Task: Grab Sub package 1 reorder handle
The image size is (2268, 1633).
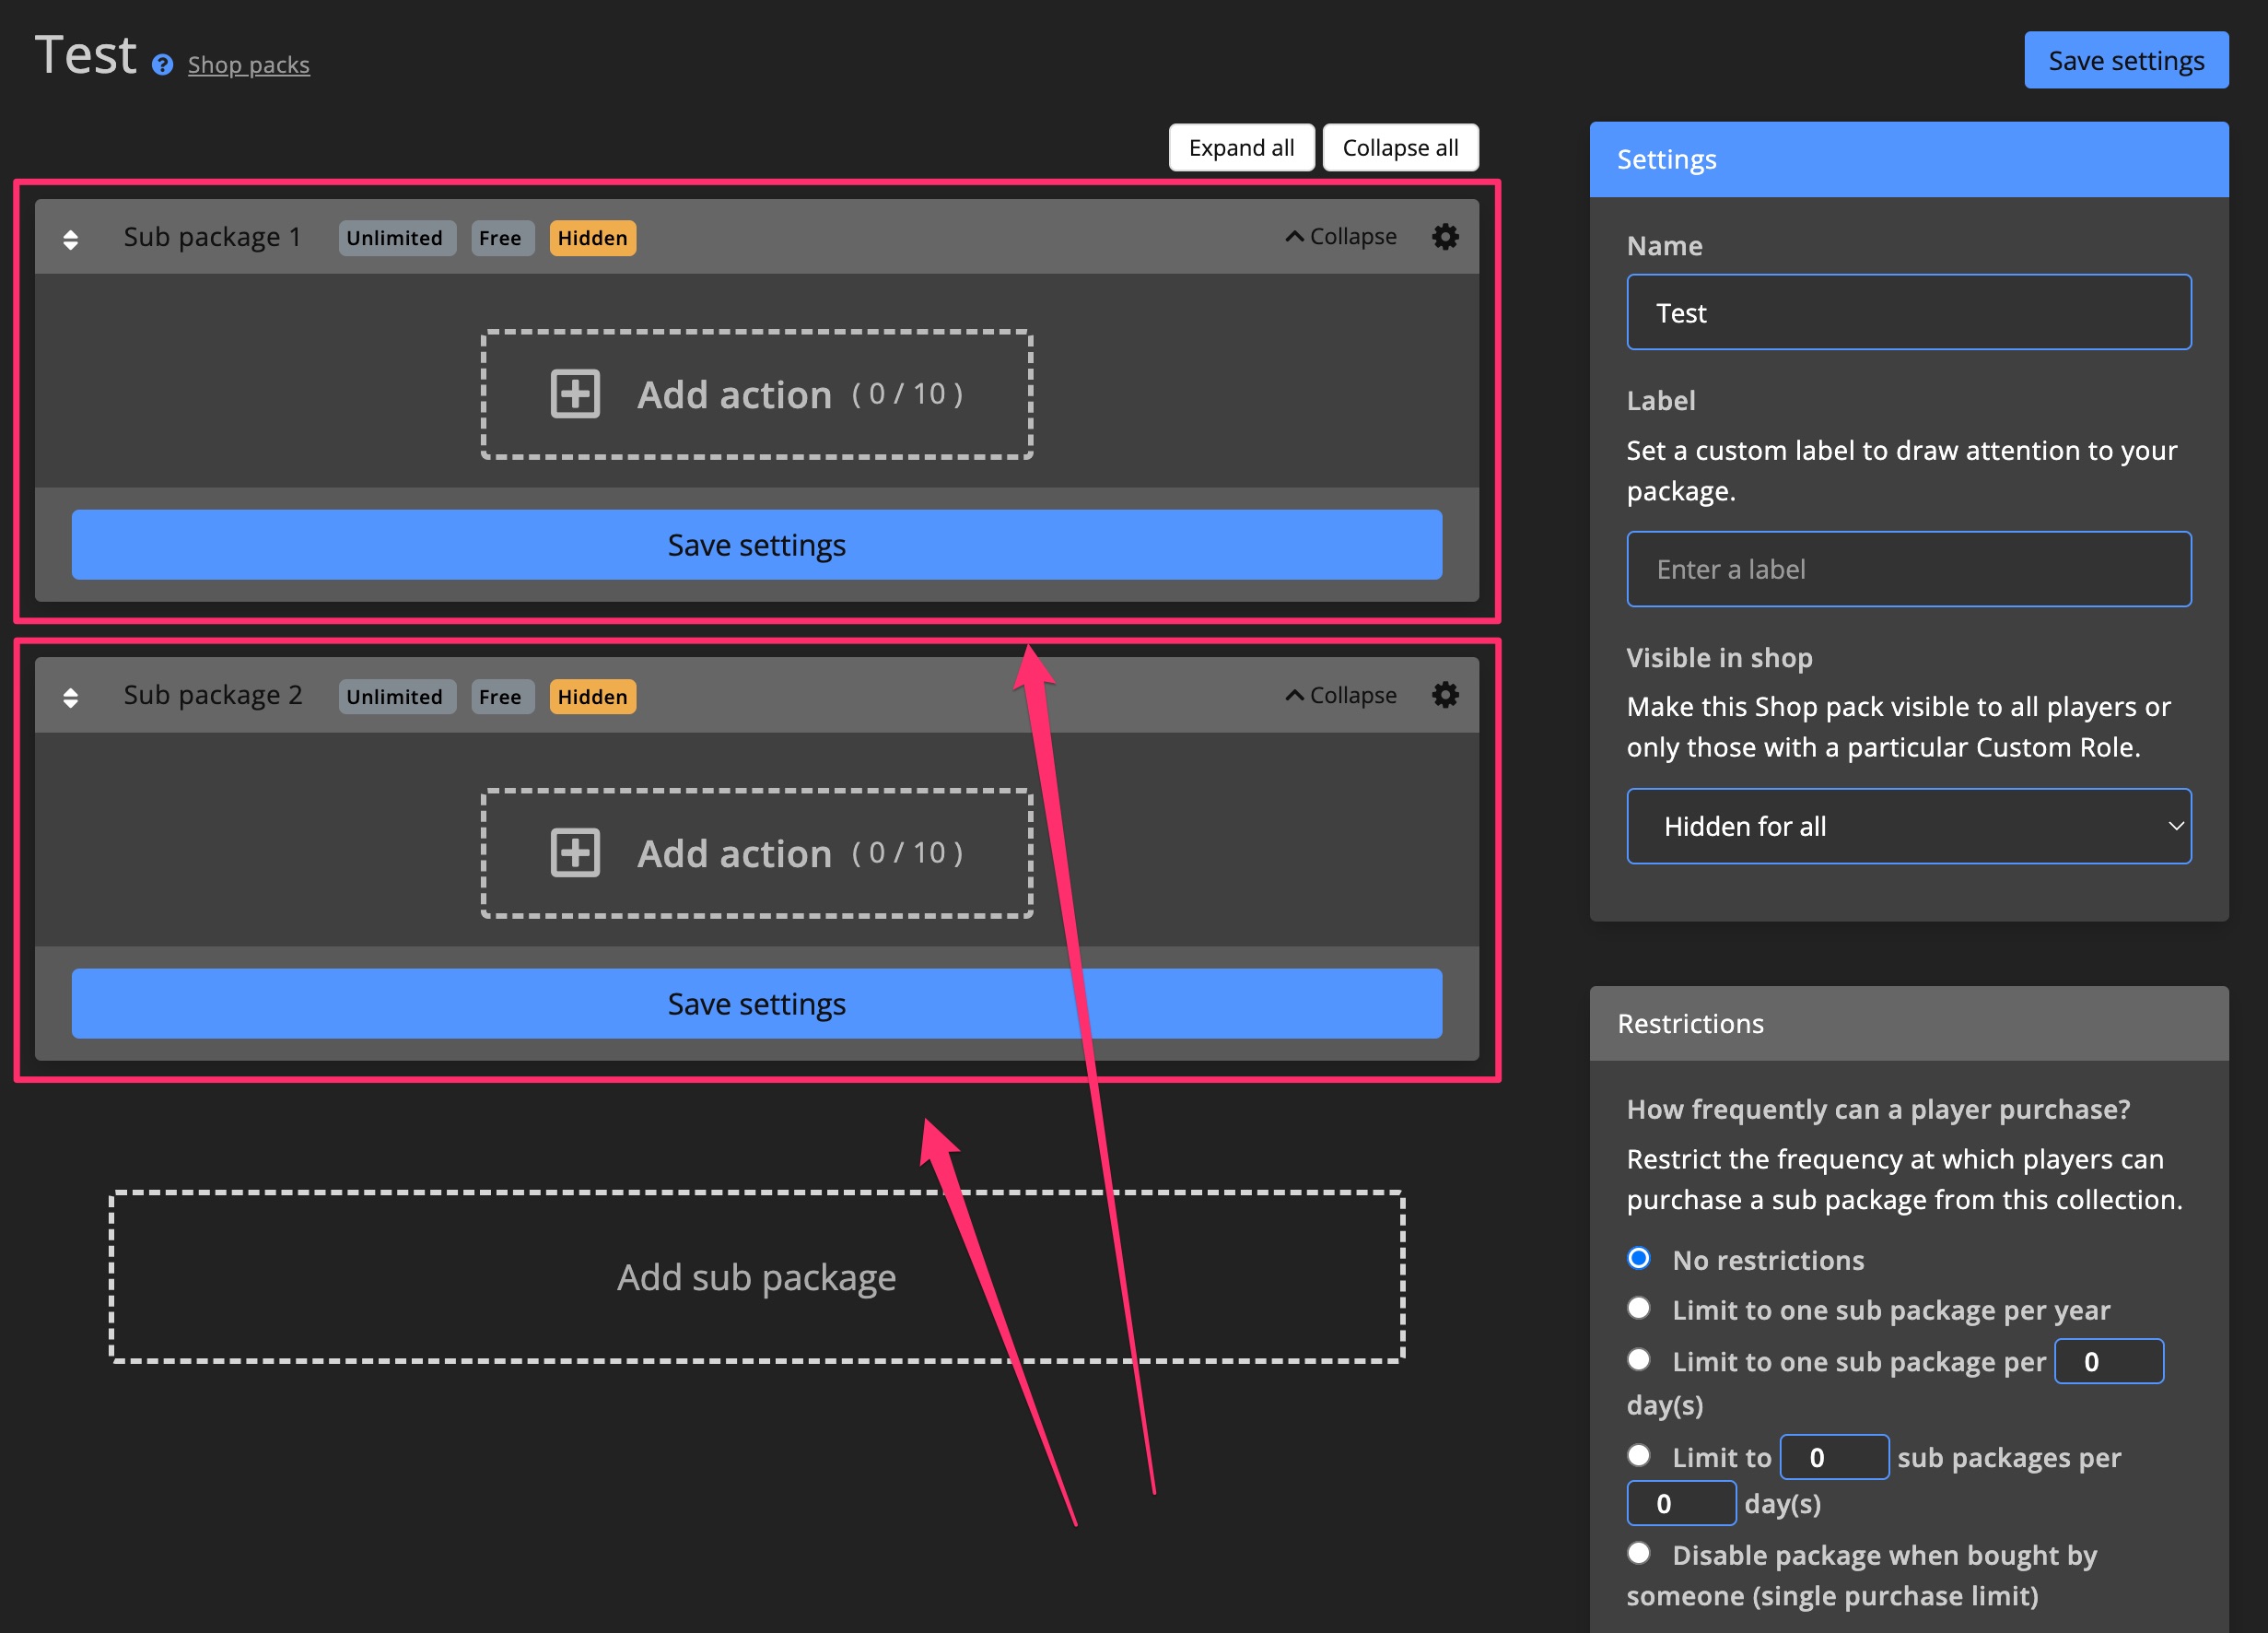Action: click(x=70, y=240)
